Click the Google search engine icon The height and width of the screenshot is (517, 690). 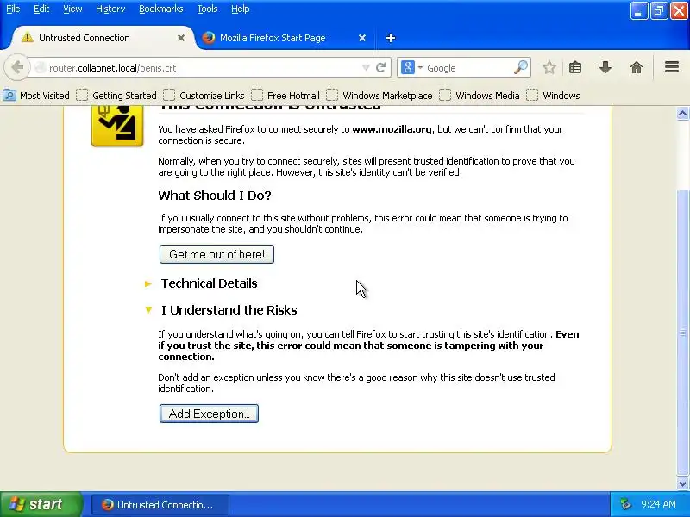408,68
